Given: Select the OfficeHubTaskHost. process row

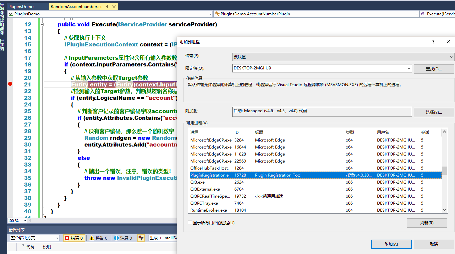Looking at the screenshot, I should [315, 168].
